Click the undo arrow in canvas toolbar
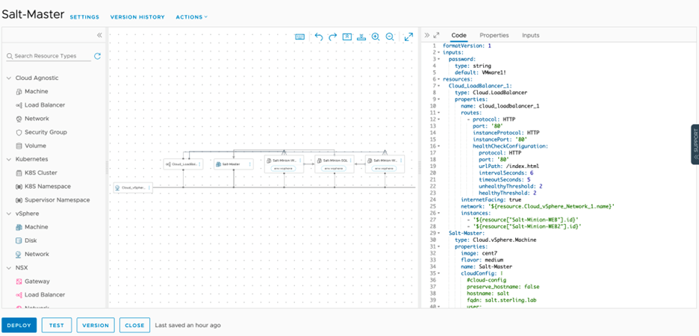The image size is (699, 336). [319, 37]
